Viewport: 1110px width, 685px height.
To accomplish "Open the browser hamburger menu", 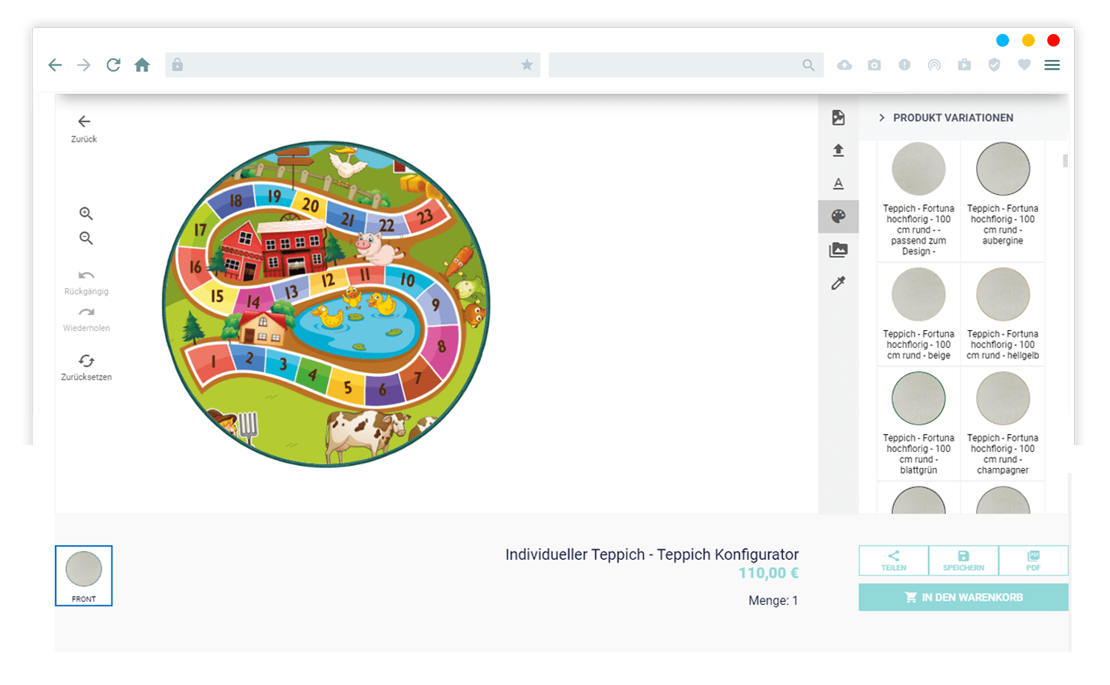I will 1052,65.
